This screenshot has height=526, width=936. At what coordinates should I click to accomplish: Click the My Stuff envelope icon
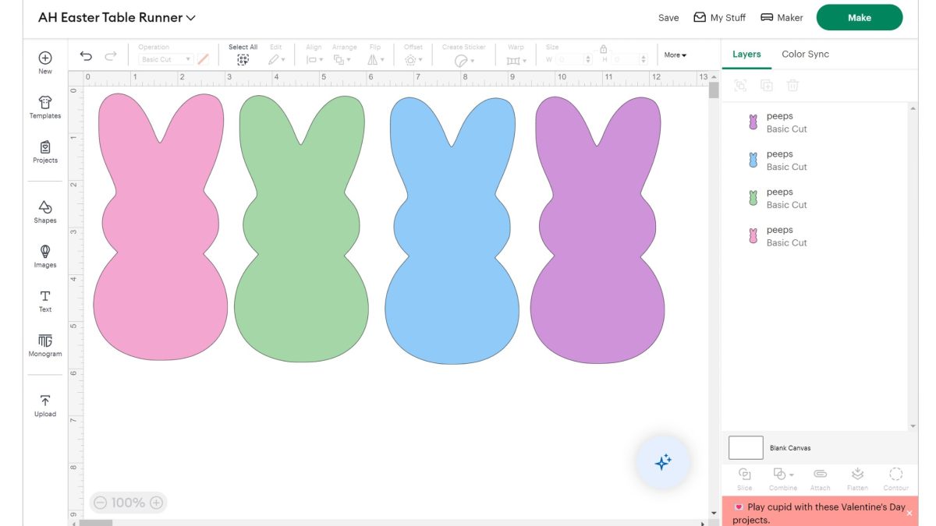pos(700,17)
